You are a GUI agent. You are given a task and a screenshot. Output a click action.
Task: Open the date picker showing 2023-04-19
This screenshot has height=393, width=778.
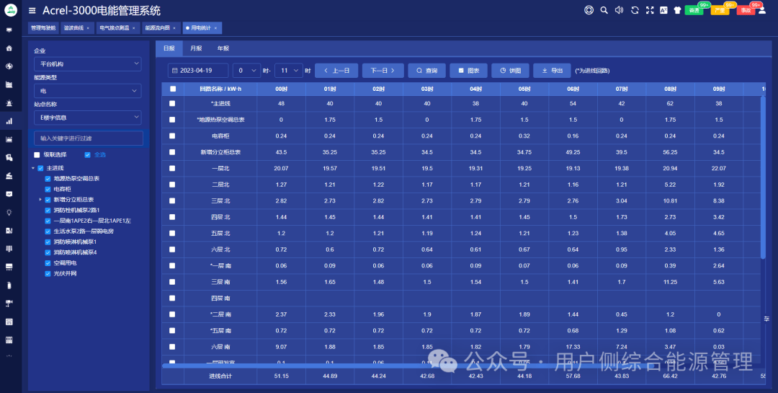coord(198,71)
